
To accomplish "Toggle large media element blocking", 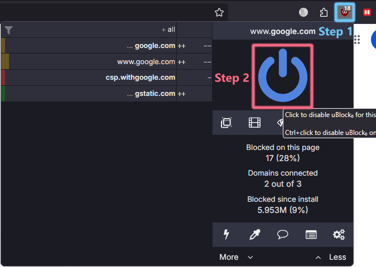I will (254, 123).
